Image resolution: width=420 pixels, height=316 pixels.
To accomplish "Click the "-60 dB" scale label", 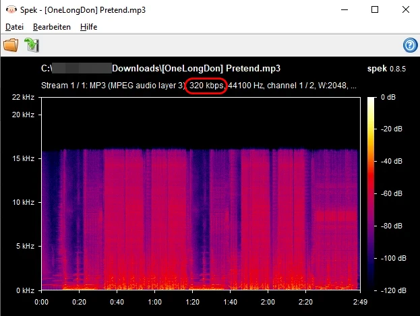I will (391, 193).
